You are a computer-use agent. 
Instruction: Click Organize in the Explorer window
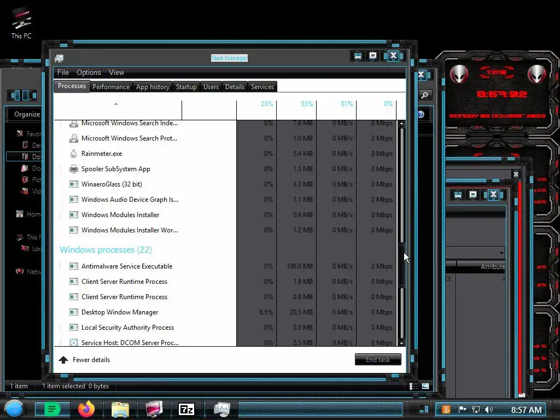[x=27, y=114]
